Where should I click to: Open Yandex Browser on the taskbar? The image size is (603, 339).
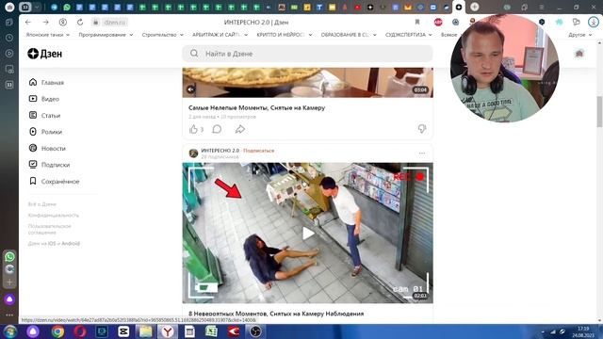168,331
